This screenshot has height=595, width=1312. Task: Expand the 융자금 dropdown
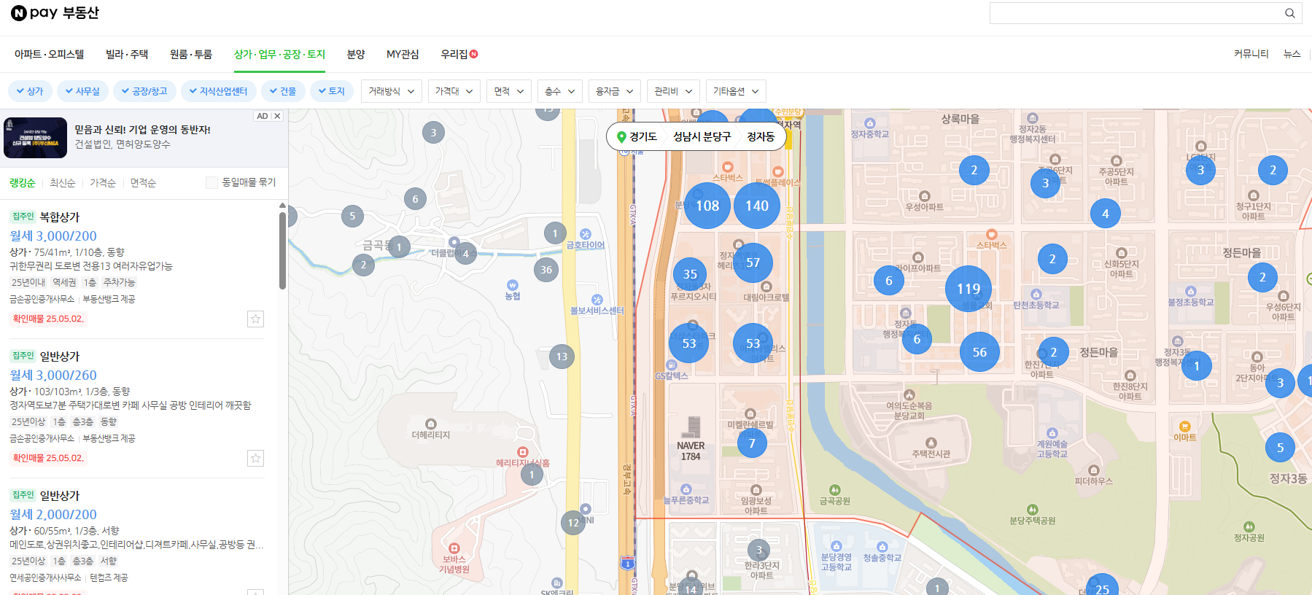(x=615, y=91)
